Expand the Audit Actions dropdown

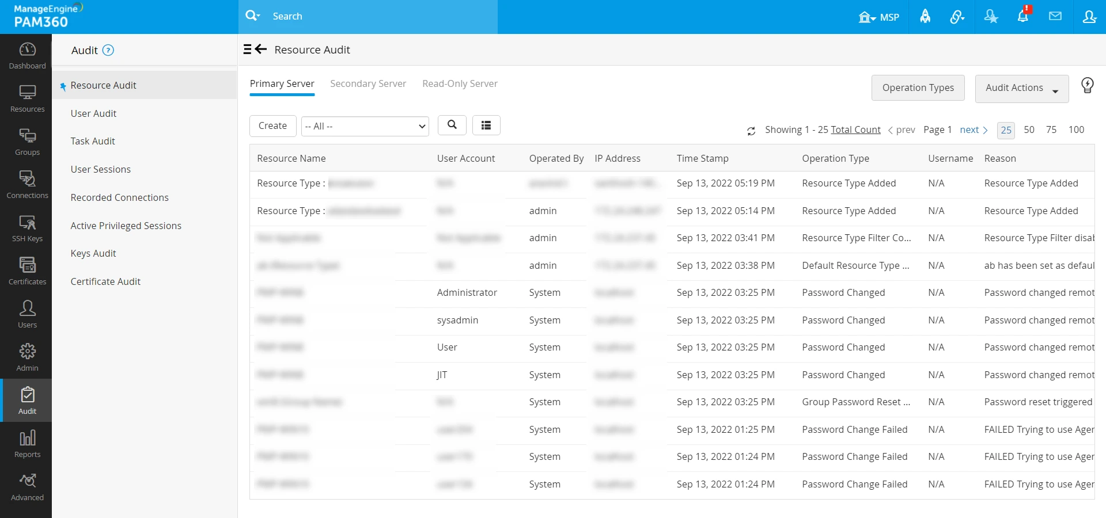click(x=1022, y=88)
